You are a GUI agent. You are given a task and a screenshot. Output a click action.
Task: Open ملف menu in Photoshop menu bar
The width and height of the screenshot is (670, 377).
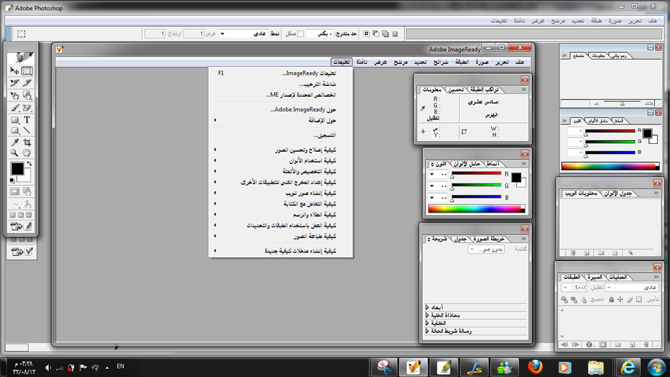pos(652,20)
